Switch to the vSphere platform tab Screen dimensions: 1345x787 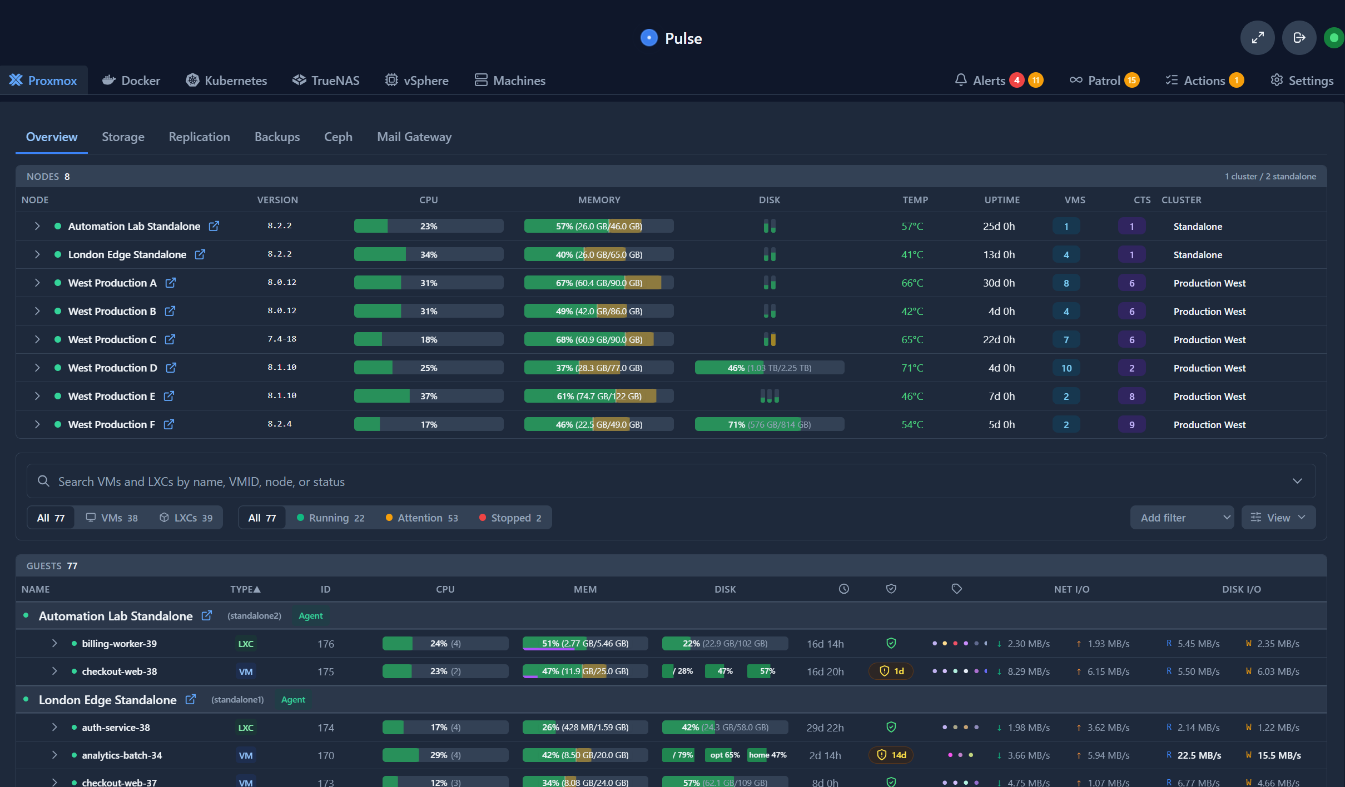[x=417, y=81]
